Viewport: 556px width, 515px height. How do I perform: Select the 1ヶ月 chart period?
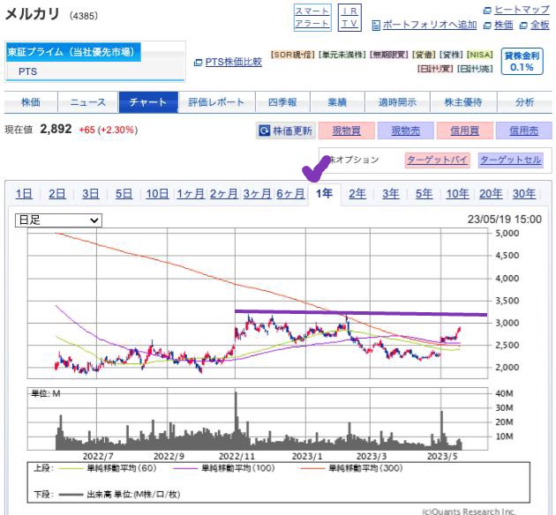click(191, 194)
